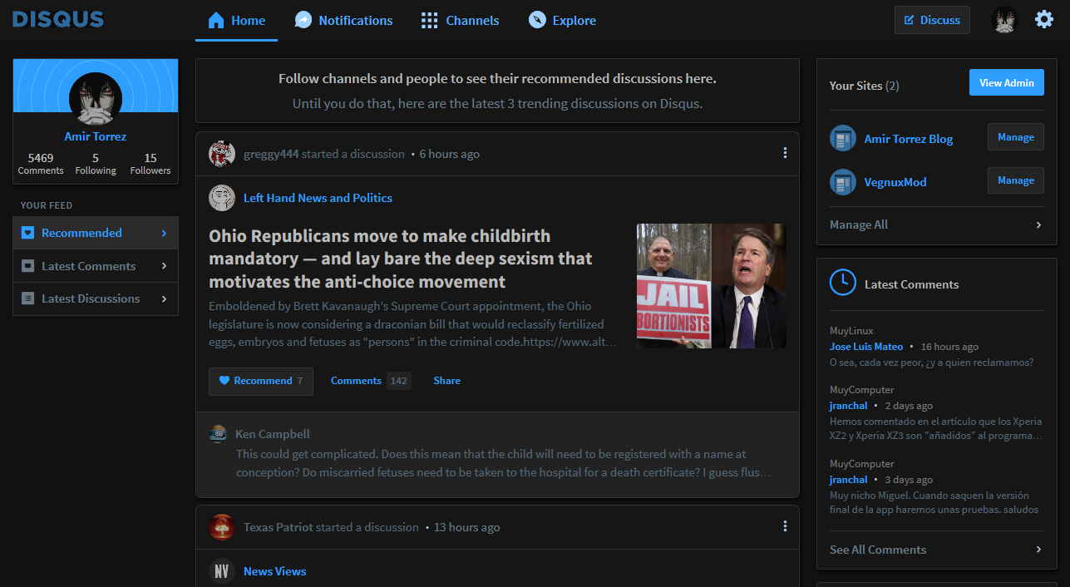Open the jranchal comment from 3 days ago
This screenshot has width=1070, height=587.
[x=936, y=502]
